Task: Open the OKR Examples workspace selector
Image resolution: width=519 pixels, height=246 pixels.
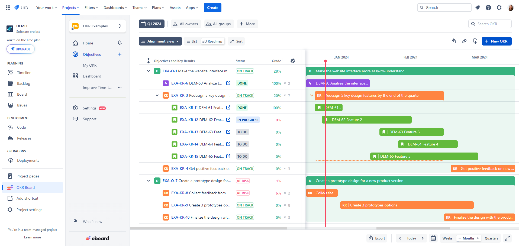Action: pos(98,26)
